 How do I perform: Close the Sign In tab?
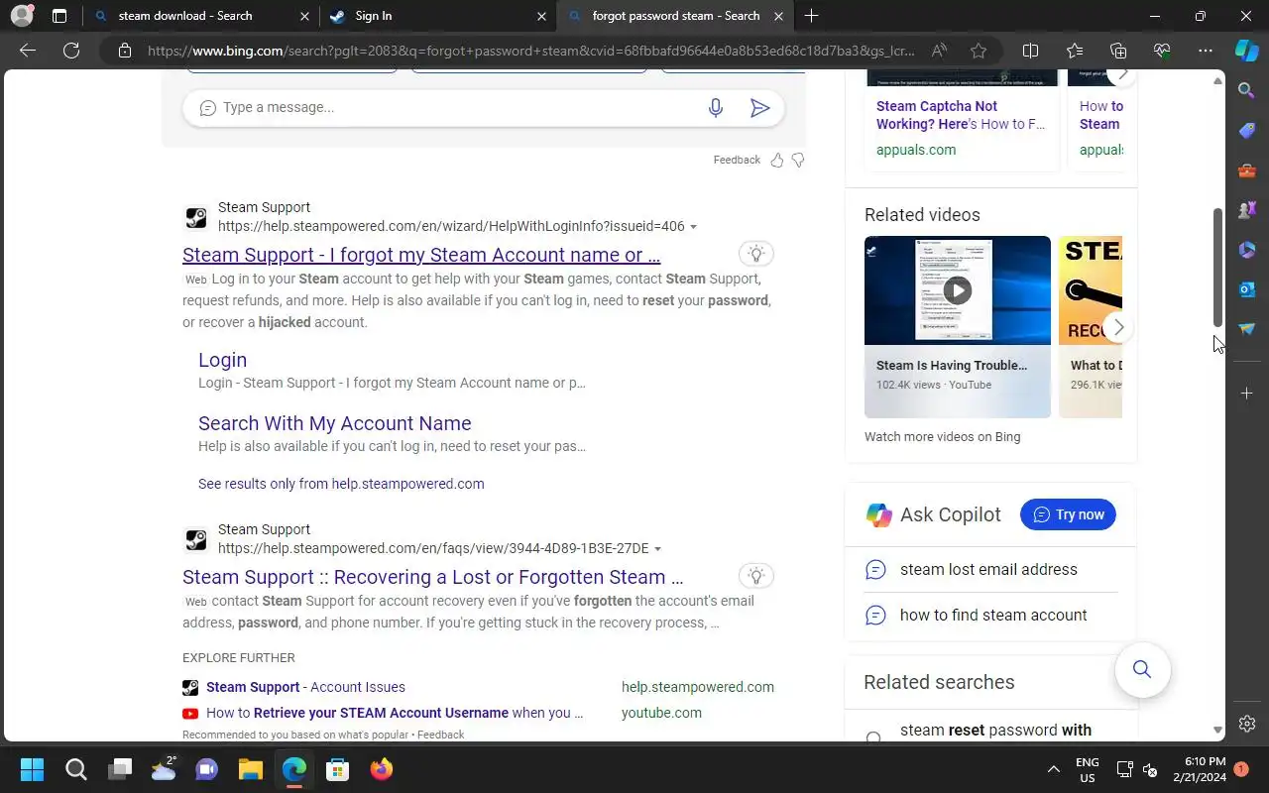click(541, 16)
